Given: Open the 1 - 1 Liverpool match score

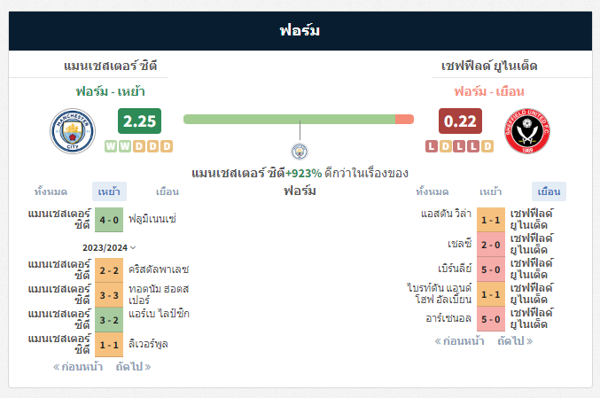Looking at the screenshot, I should [x=109, y=345].
